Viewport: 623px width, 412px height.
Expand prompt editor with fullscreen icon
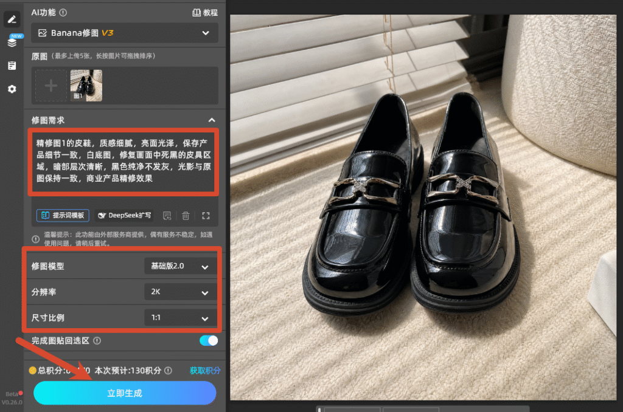click(206, 216)
